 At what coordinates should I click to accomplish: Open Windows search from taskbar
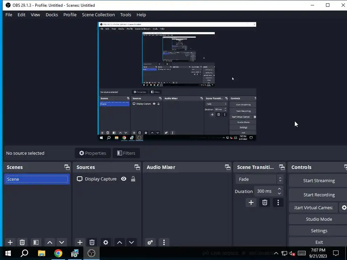click(x=24, y=253)
